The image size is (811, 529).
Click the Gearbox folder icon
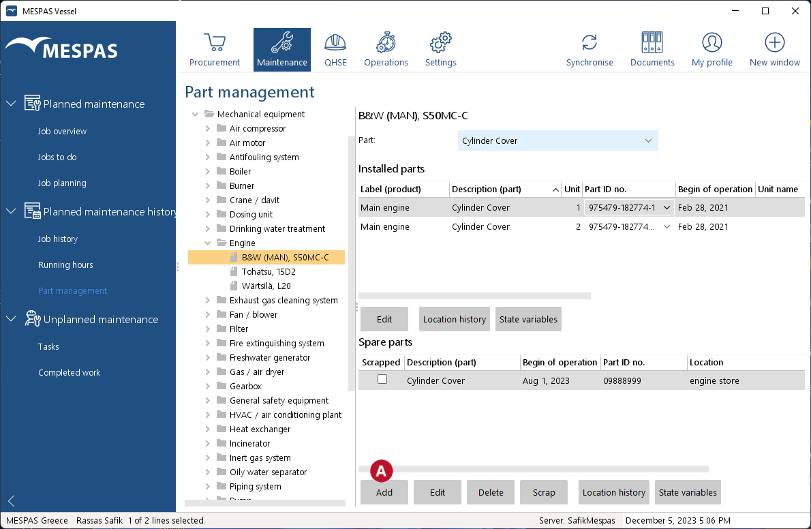(221, 386)
